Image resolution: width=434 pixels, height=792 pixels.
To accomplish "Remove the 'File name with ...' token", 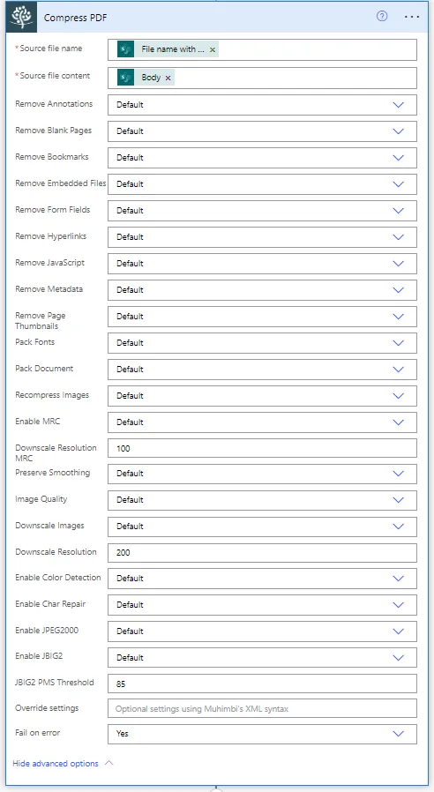I will [x=213, y=50].
